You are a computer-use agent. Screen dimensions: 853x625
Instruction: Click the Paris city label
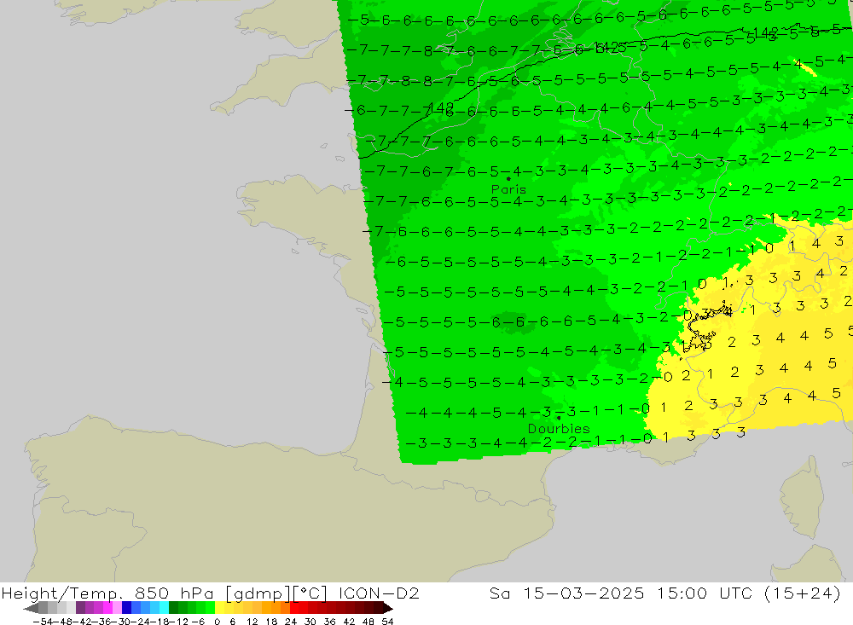(x=508, y=189)
